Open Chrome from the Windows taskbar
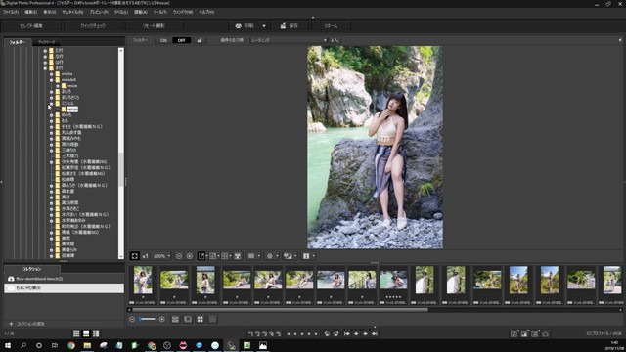 71,345
